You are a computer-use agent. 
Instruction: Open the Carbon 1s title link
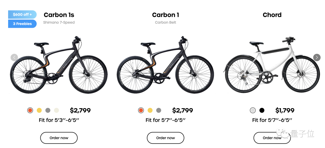tap(59, 15)
